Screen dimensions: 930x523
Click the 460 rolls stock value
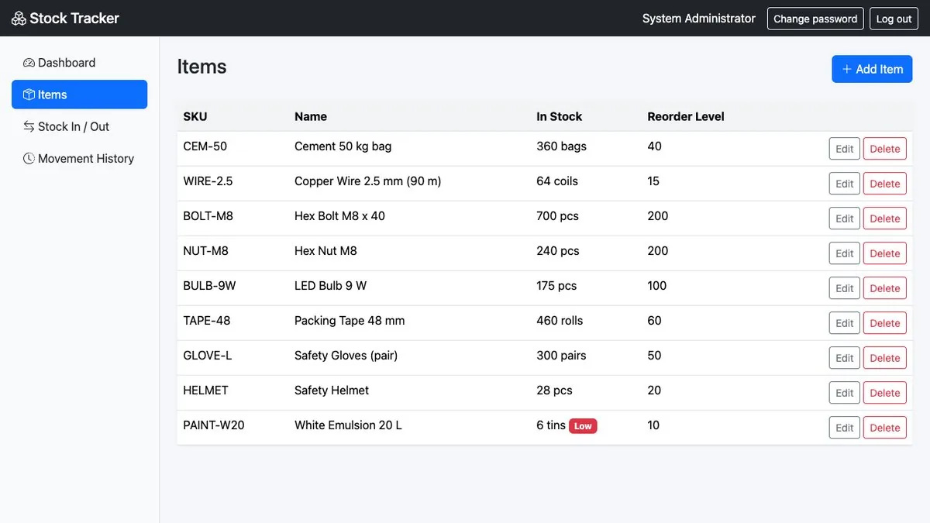coord(560,321)
